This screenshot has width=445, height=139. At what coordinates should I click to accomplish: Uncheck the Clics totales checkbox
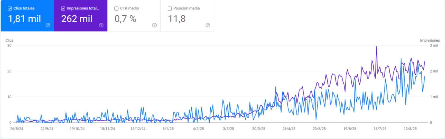pyautogui.click(x=10, y=9)
